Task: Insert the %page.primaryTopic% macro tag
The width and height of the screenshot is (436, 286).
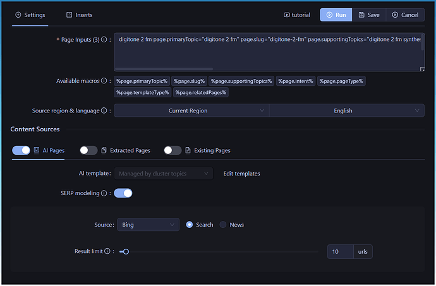Action: 142,81
